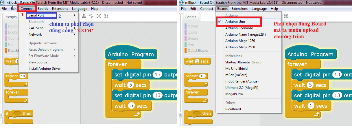
Task: Click the orange Data&Blocks swatch in right window
Action: 186,50
